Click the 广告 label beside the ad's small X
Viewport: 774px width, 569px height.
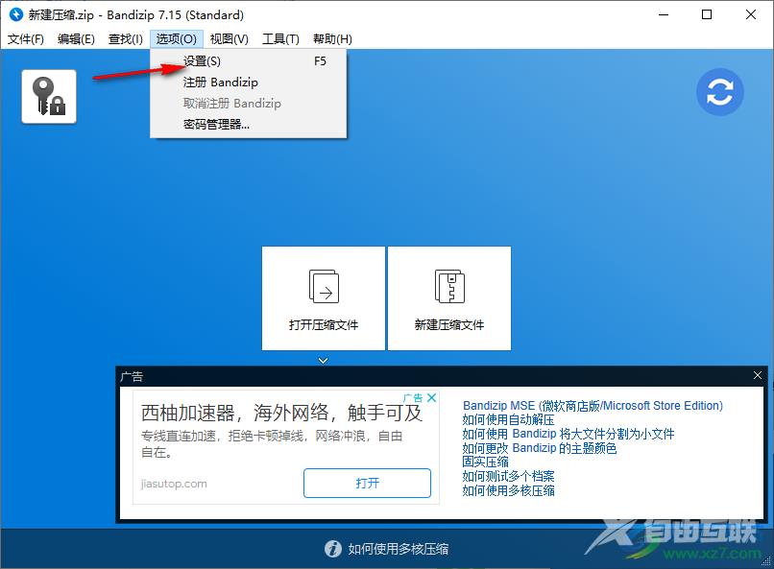(413, 397)
